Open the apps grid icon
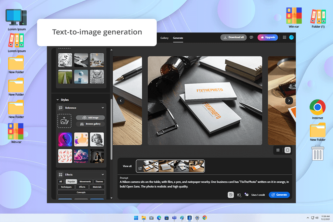This screenshot has width=333, height=222. (x=284, y=37)
